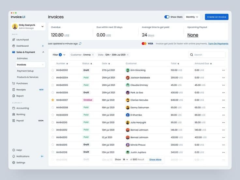
Task: Remove the Date 12th-30th Jul filter chip
Action: pos(127,55)
